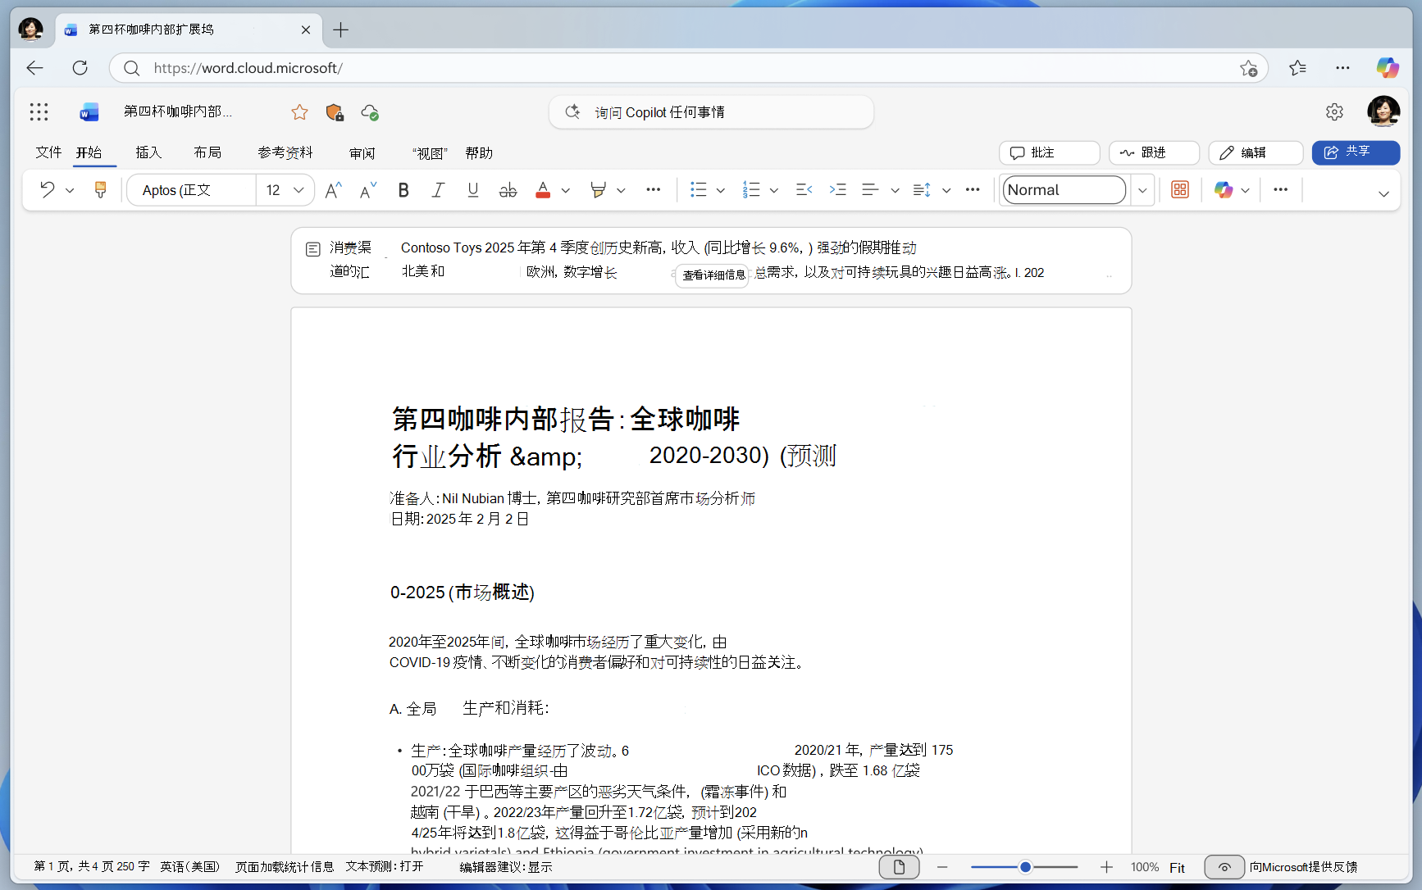The width and height of the screenshot is (1422, 890).
Task: Collapse the ribbon with the chevron
Action: pyautogui.click(x=1383, y=193)
